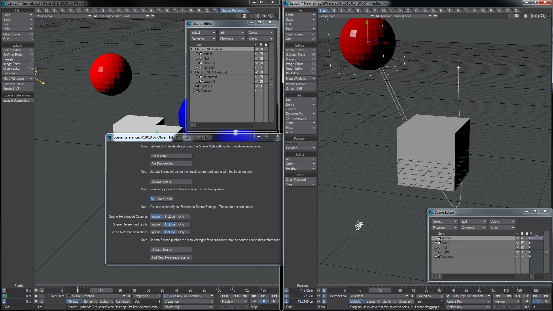553x311 pixels.
Task: Open the Channels dropdown in upper Scene Editor
Action: pyautogui.click(x=232, y=39)
